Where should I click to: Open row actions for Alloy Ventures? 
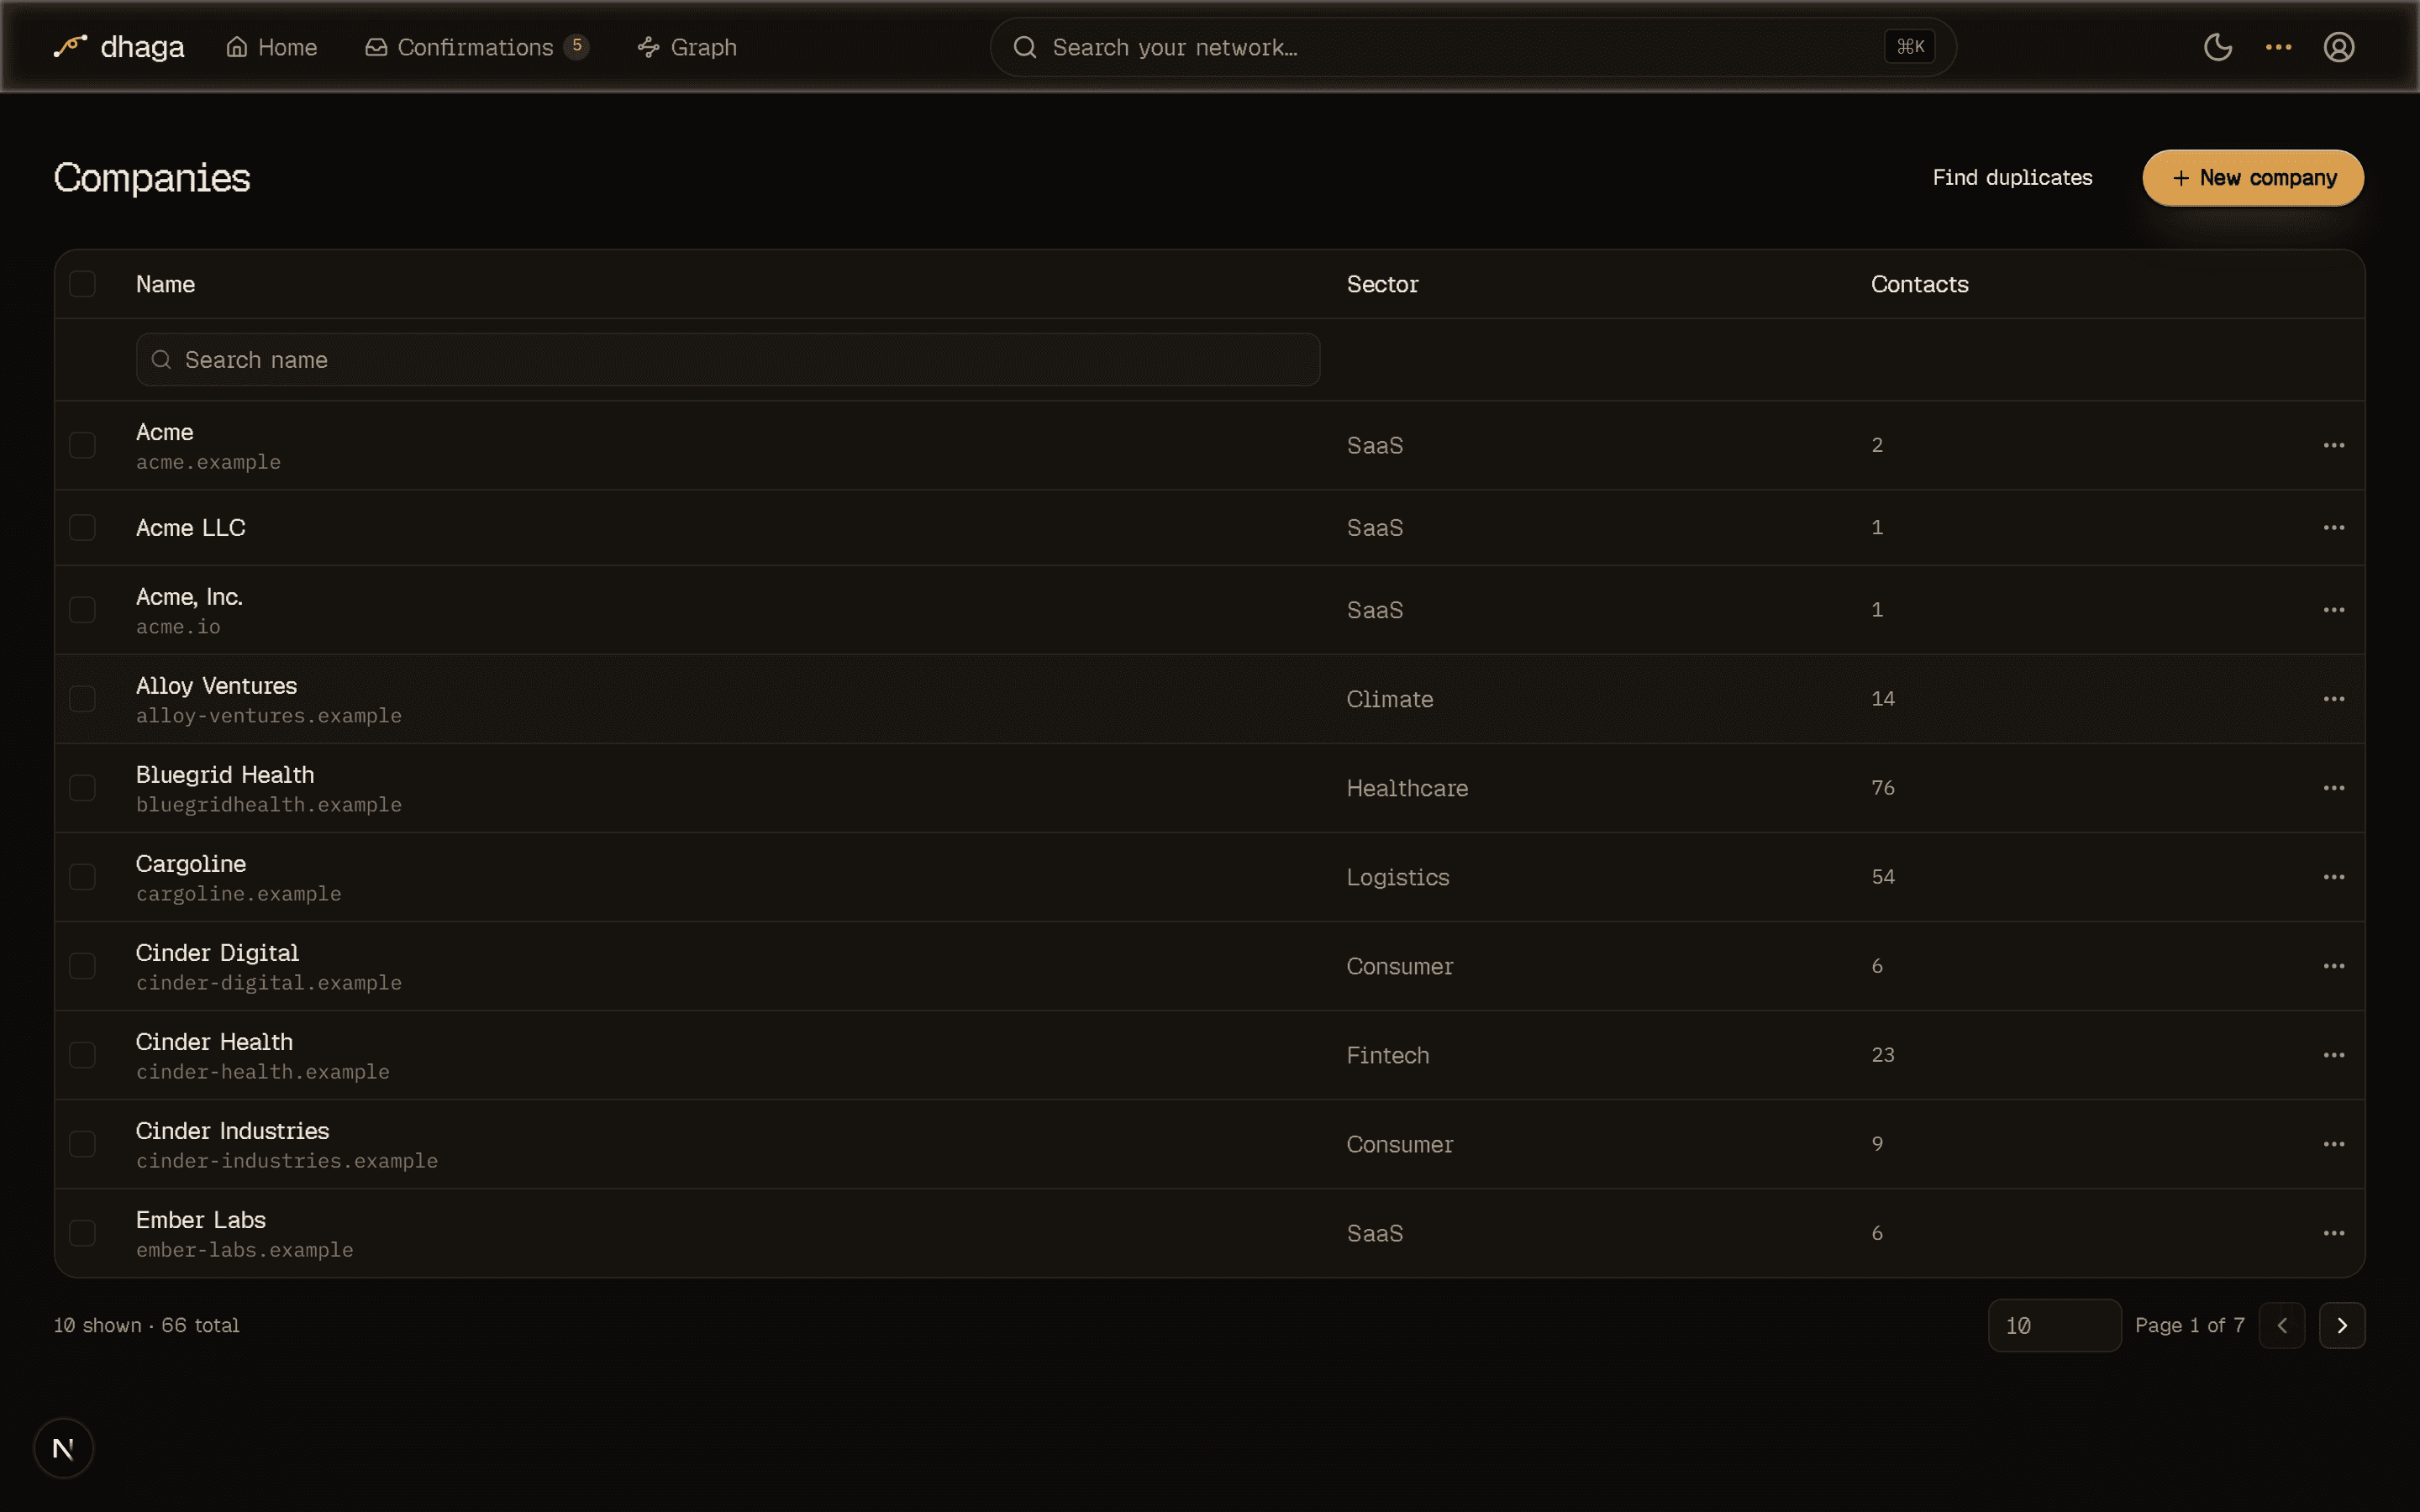coord(2333,699)
